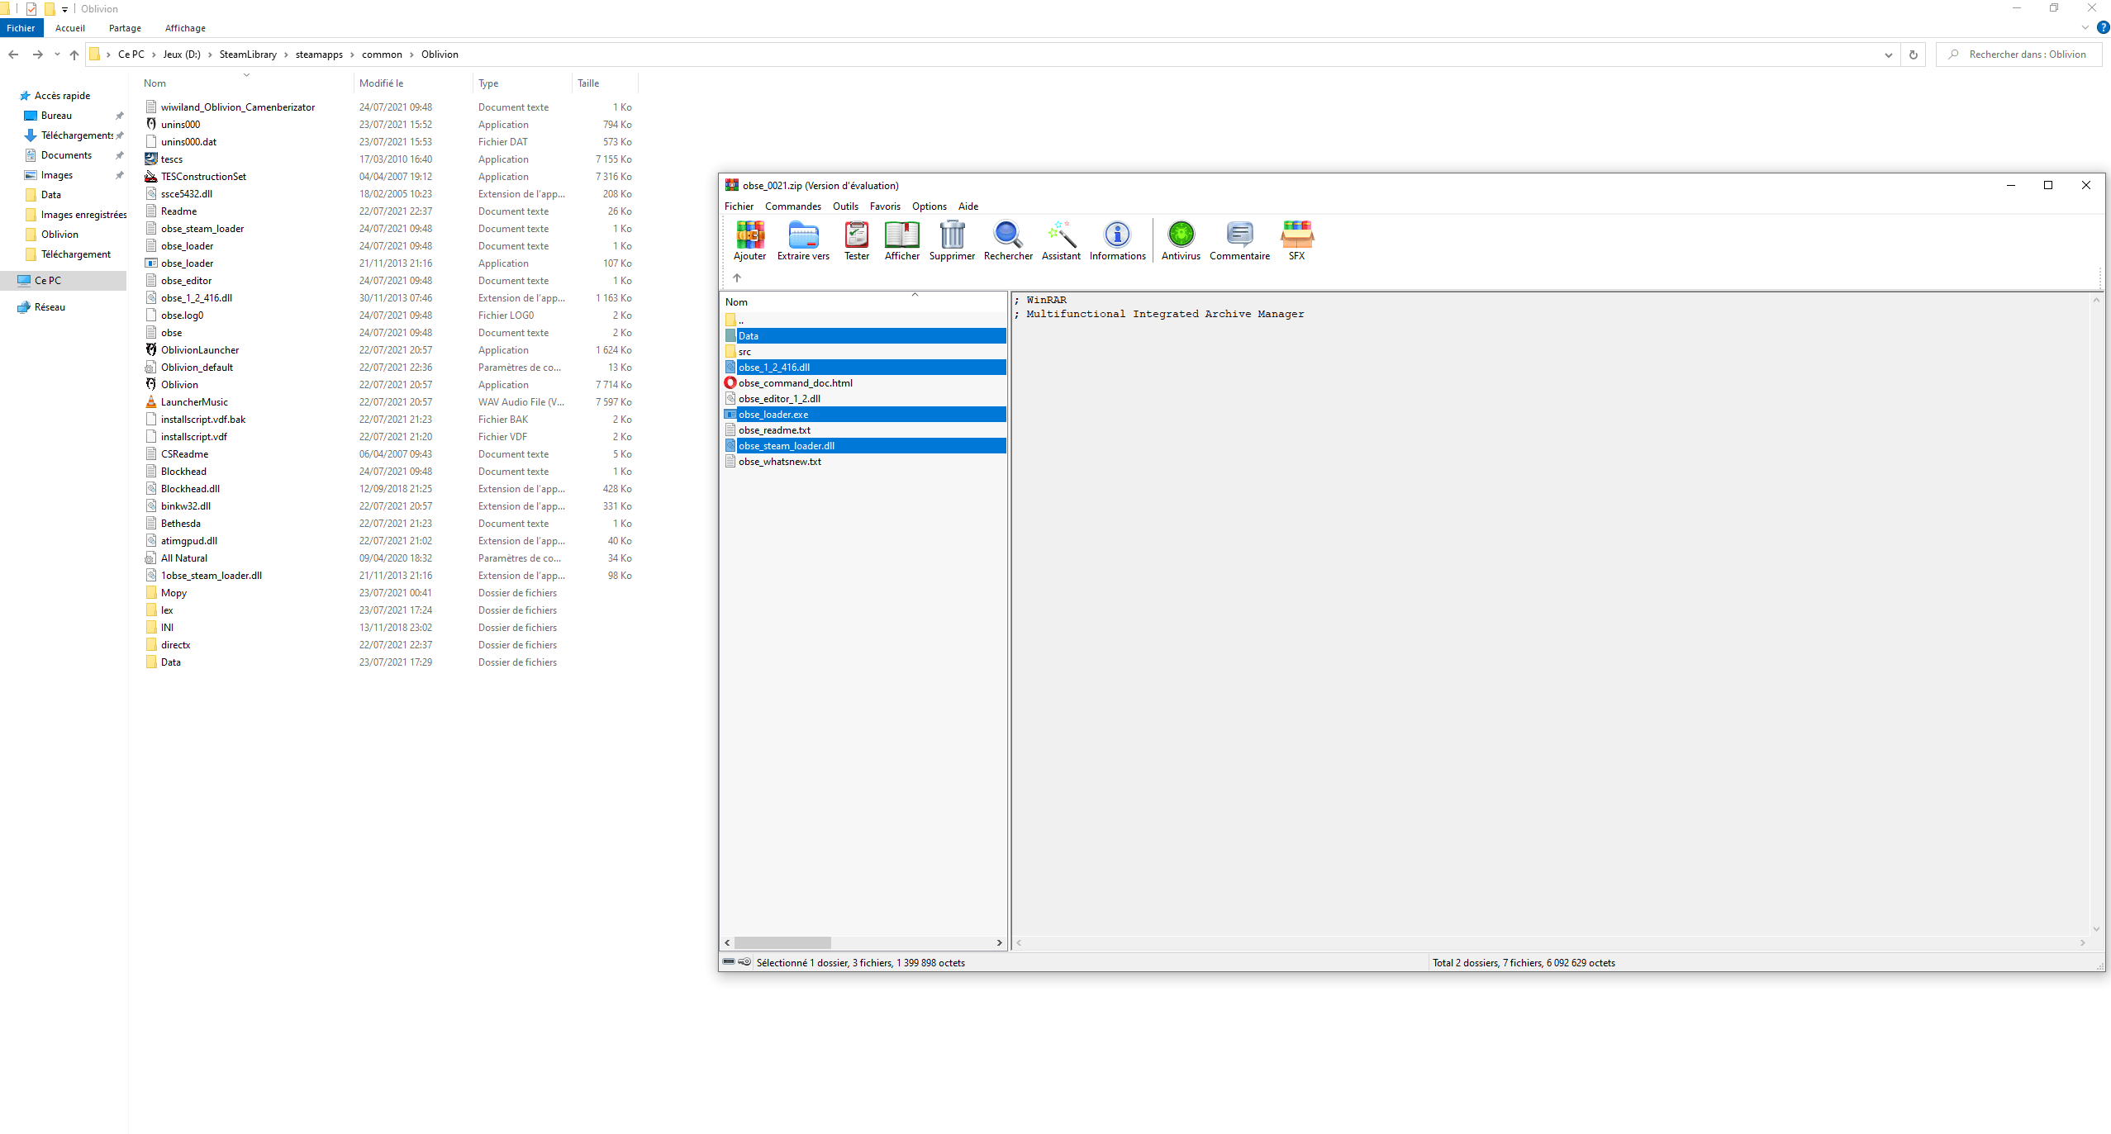
Task: Expand the ribbon with the chevron
Action: (x=2085, y=27)
